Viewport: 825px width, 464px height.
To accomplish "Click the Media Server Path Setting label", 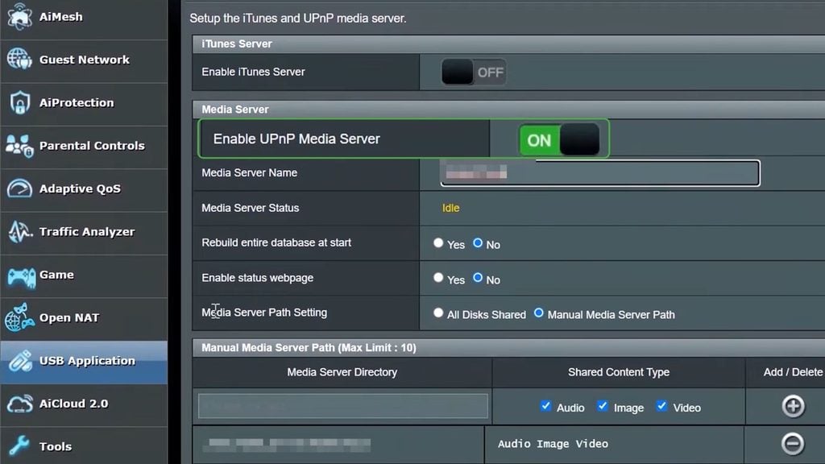I will pos(264,313).
